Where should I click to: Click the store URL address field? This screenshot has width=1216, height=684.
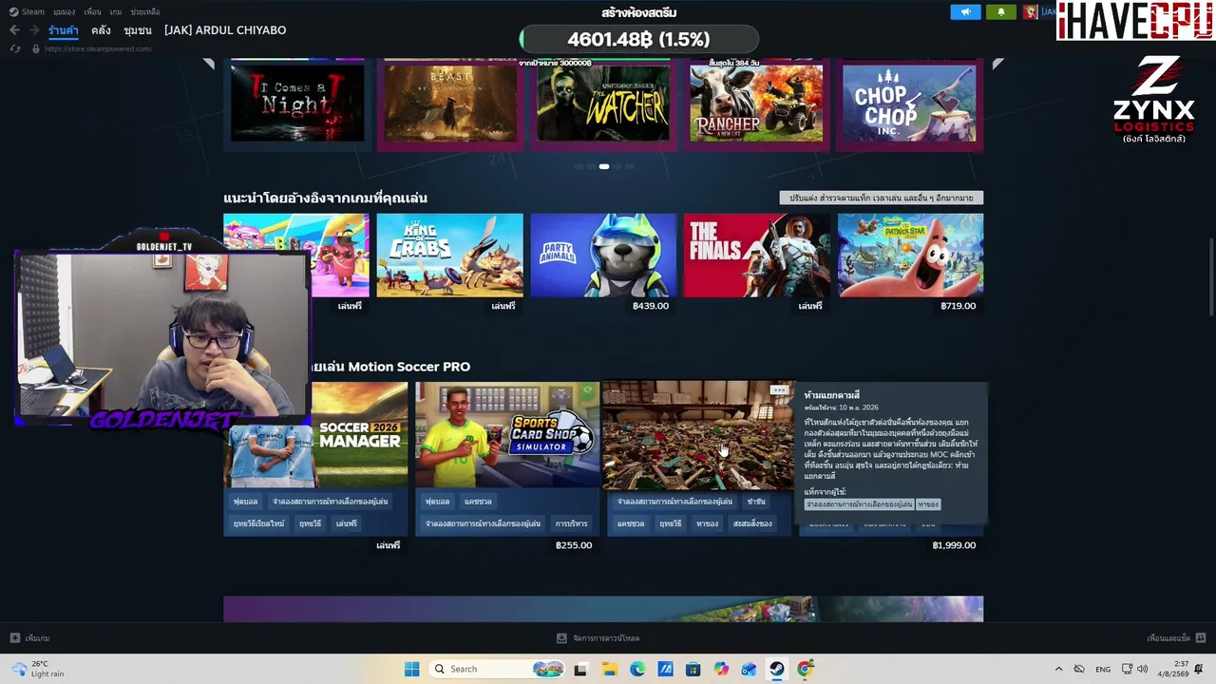(99, 48)
